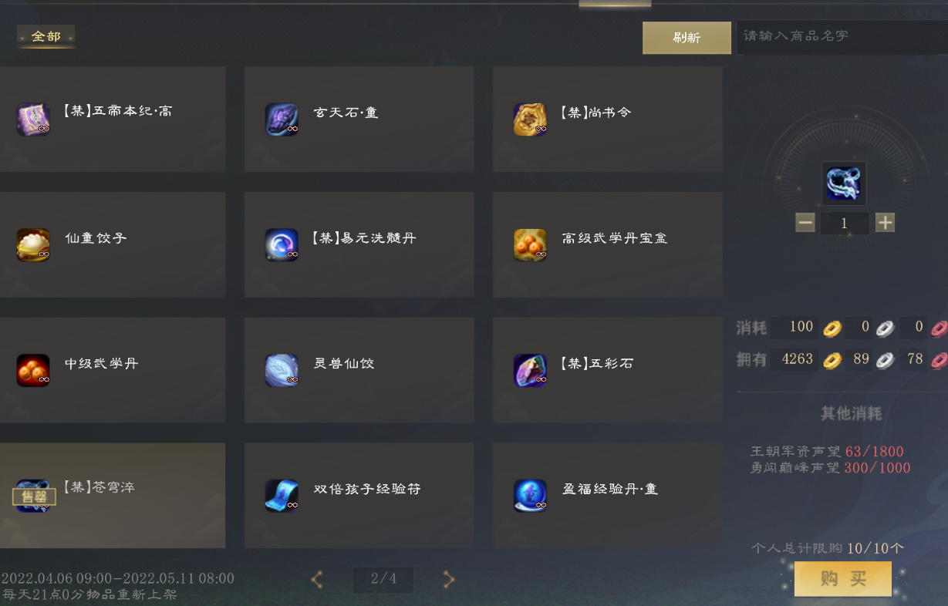948x606 pixels.
Task: Click the 中级武学丹 red pills icon
Action: pos(33,370)
